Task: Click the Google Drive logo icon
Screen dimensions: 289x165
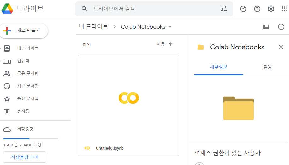Action: 7,9
